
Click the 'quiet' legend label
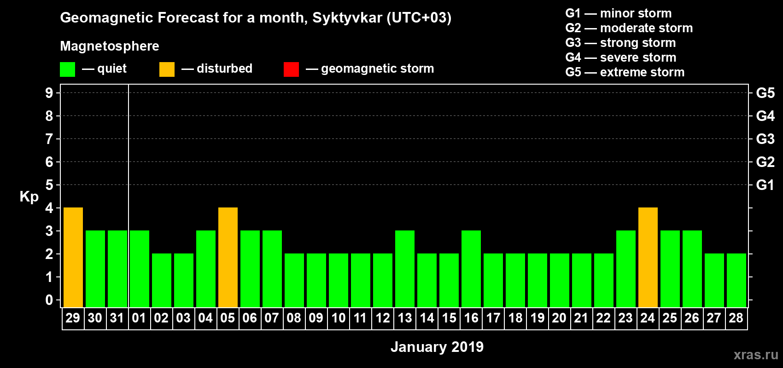click(x=112, y=69)
